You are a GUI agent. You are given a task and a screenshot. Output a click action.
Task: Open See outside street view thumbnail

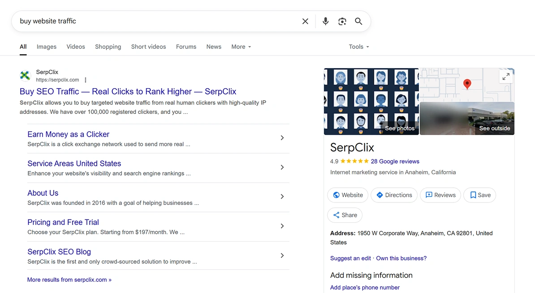point(467,118)
